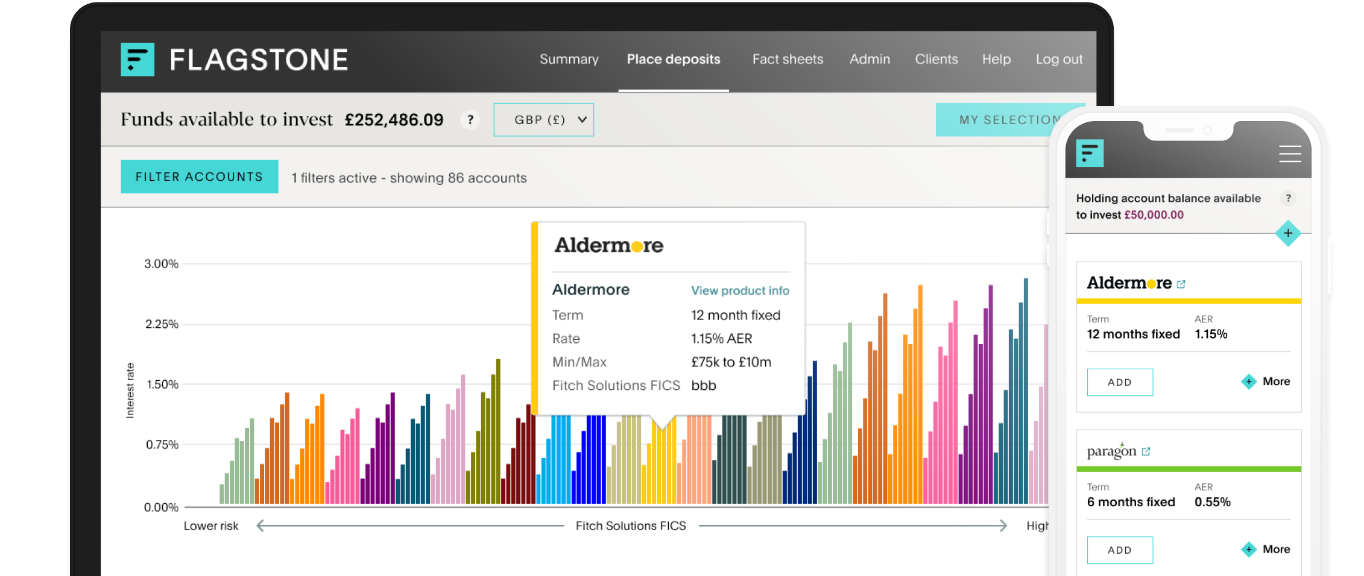Click the FILTER ACCOUNTS button
This screenshot has height=576, width=1364.
tap(200, 177)
